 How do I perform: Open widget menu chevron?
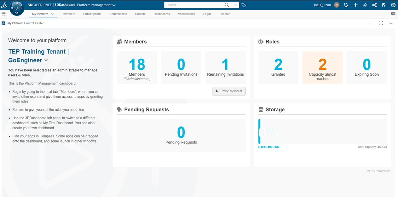[x=391, y=23]
